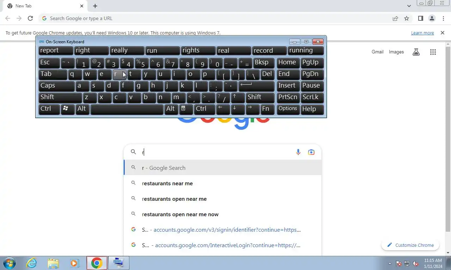Click the Chrome back arrow
451x270 pixels.
(x=8, y=18)
